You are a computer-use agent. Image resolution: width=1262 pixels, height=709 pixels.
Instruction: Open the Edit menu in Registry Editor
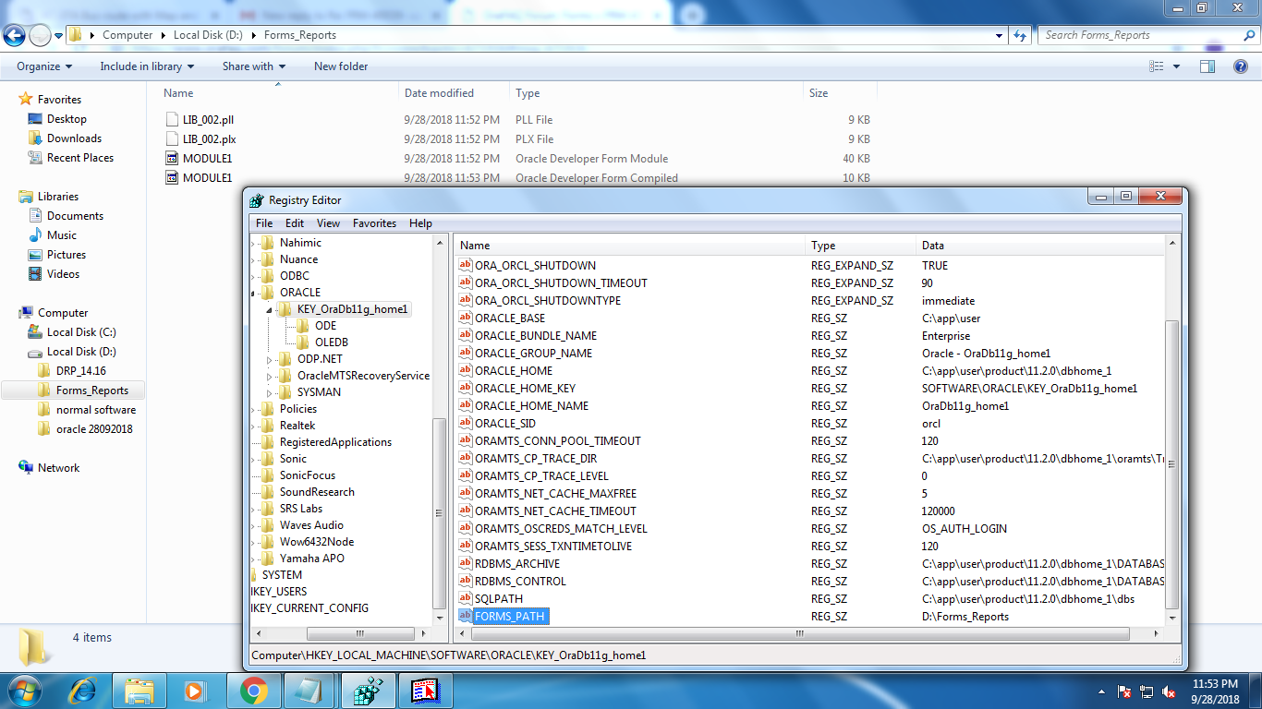[x=294, y=223]
